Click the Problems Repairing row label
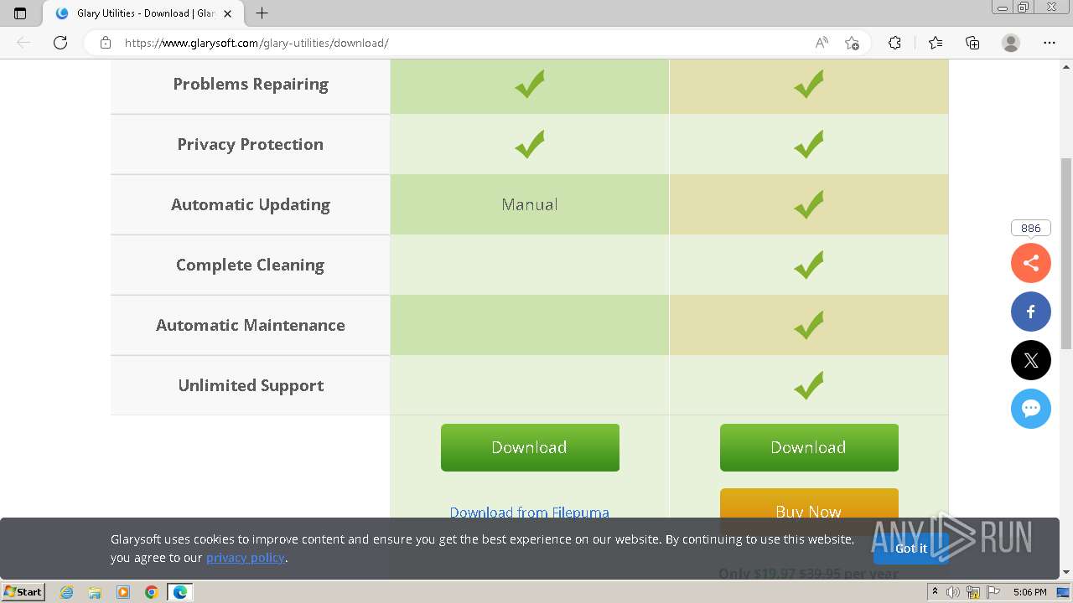1073x603 pixels. 251,84
